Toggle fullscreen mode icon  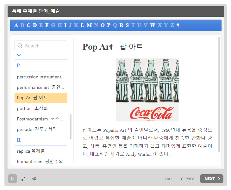coord(23,179)
